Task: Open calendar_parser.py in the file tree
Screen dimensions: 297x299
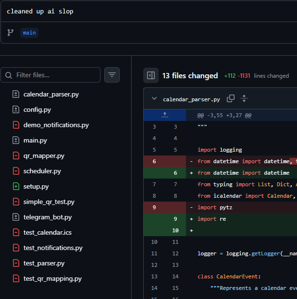Action: pos(51,95)
